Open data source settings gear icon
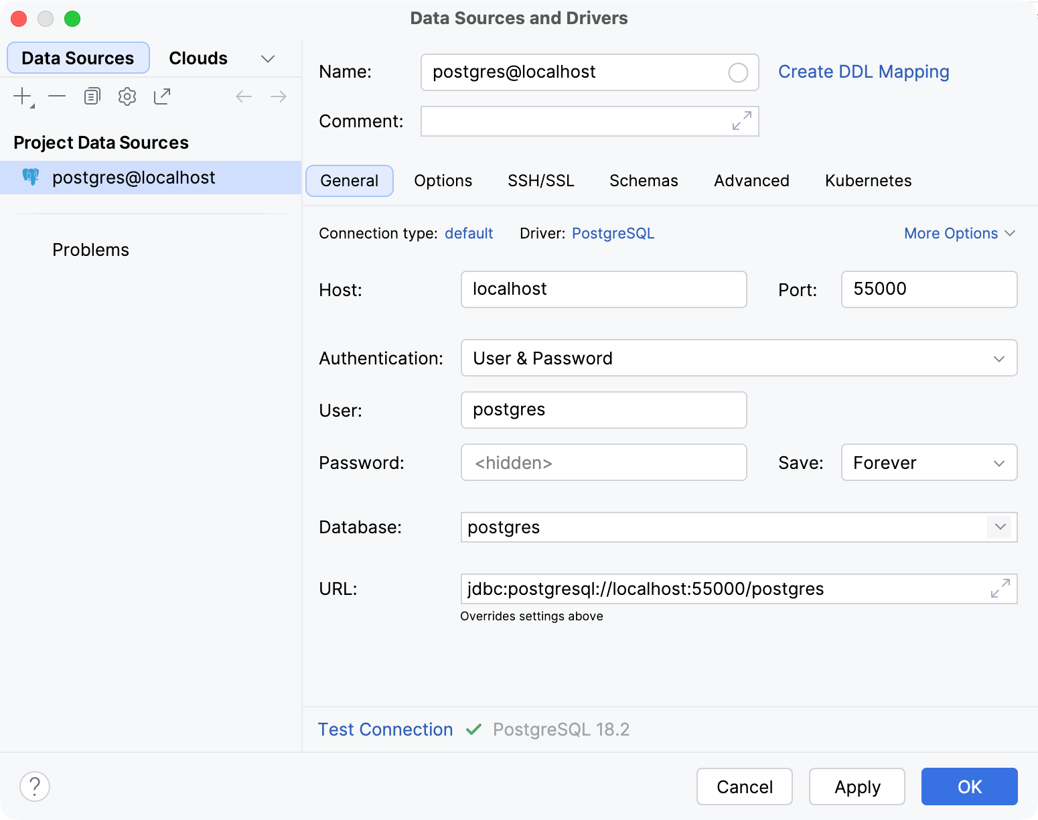1038x820 pixels. (x=127, y=96)
